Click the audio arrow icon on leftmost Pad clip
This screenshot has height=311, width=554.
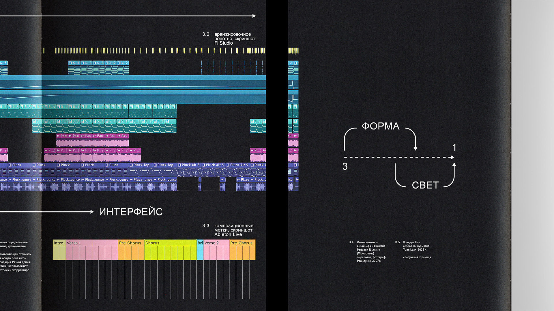[58, 136]
